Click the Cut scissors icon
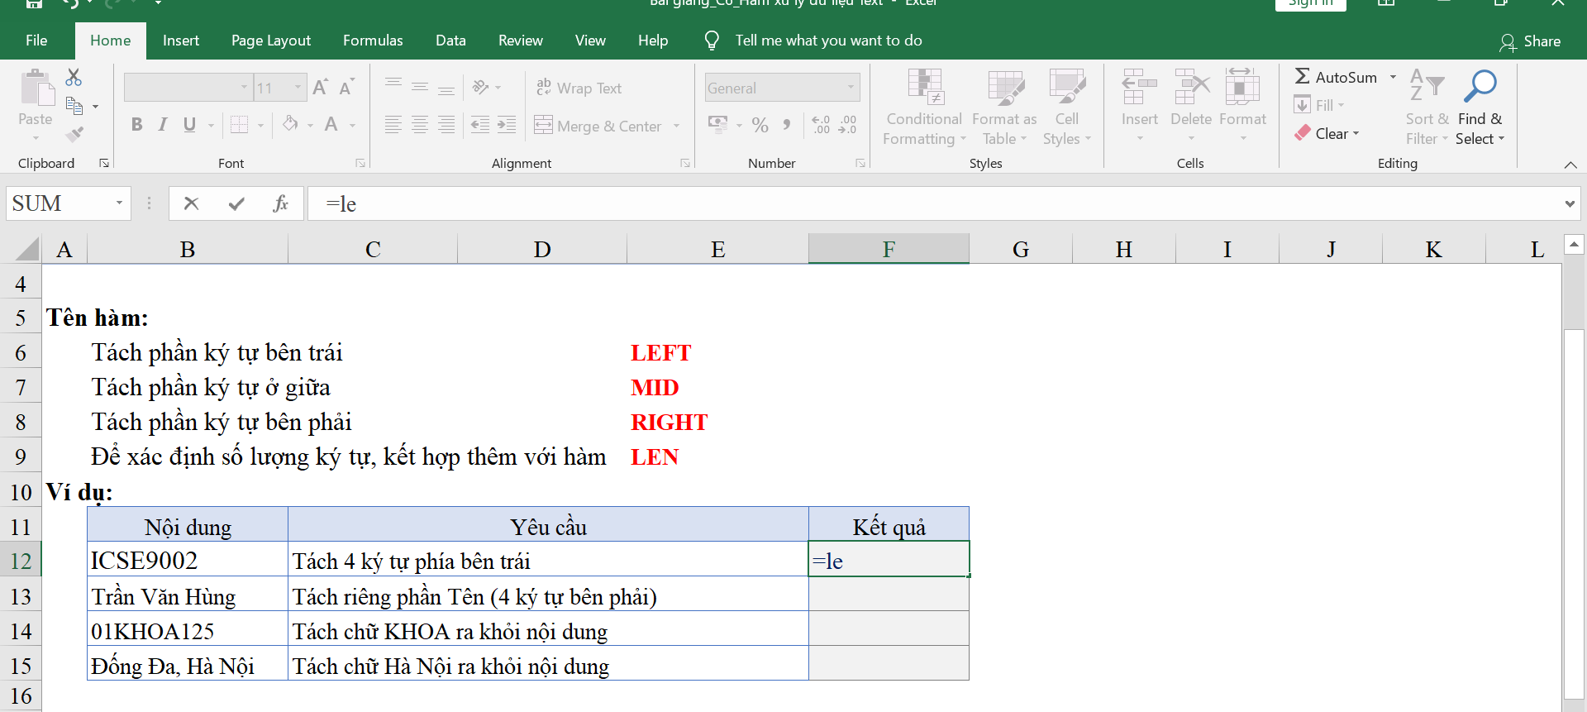Screen dimensions: 1587x712 point(74,78)
